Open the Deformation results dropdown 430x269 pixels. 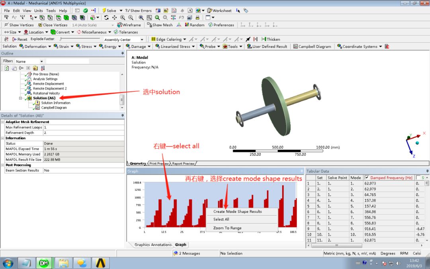[x=35, y=46]
